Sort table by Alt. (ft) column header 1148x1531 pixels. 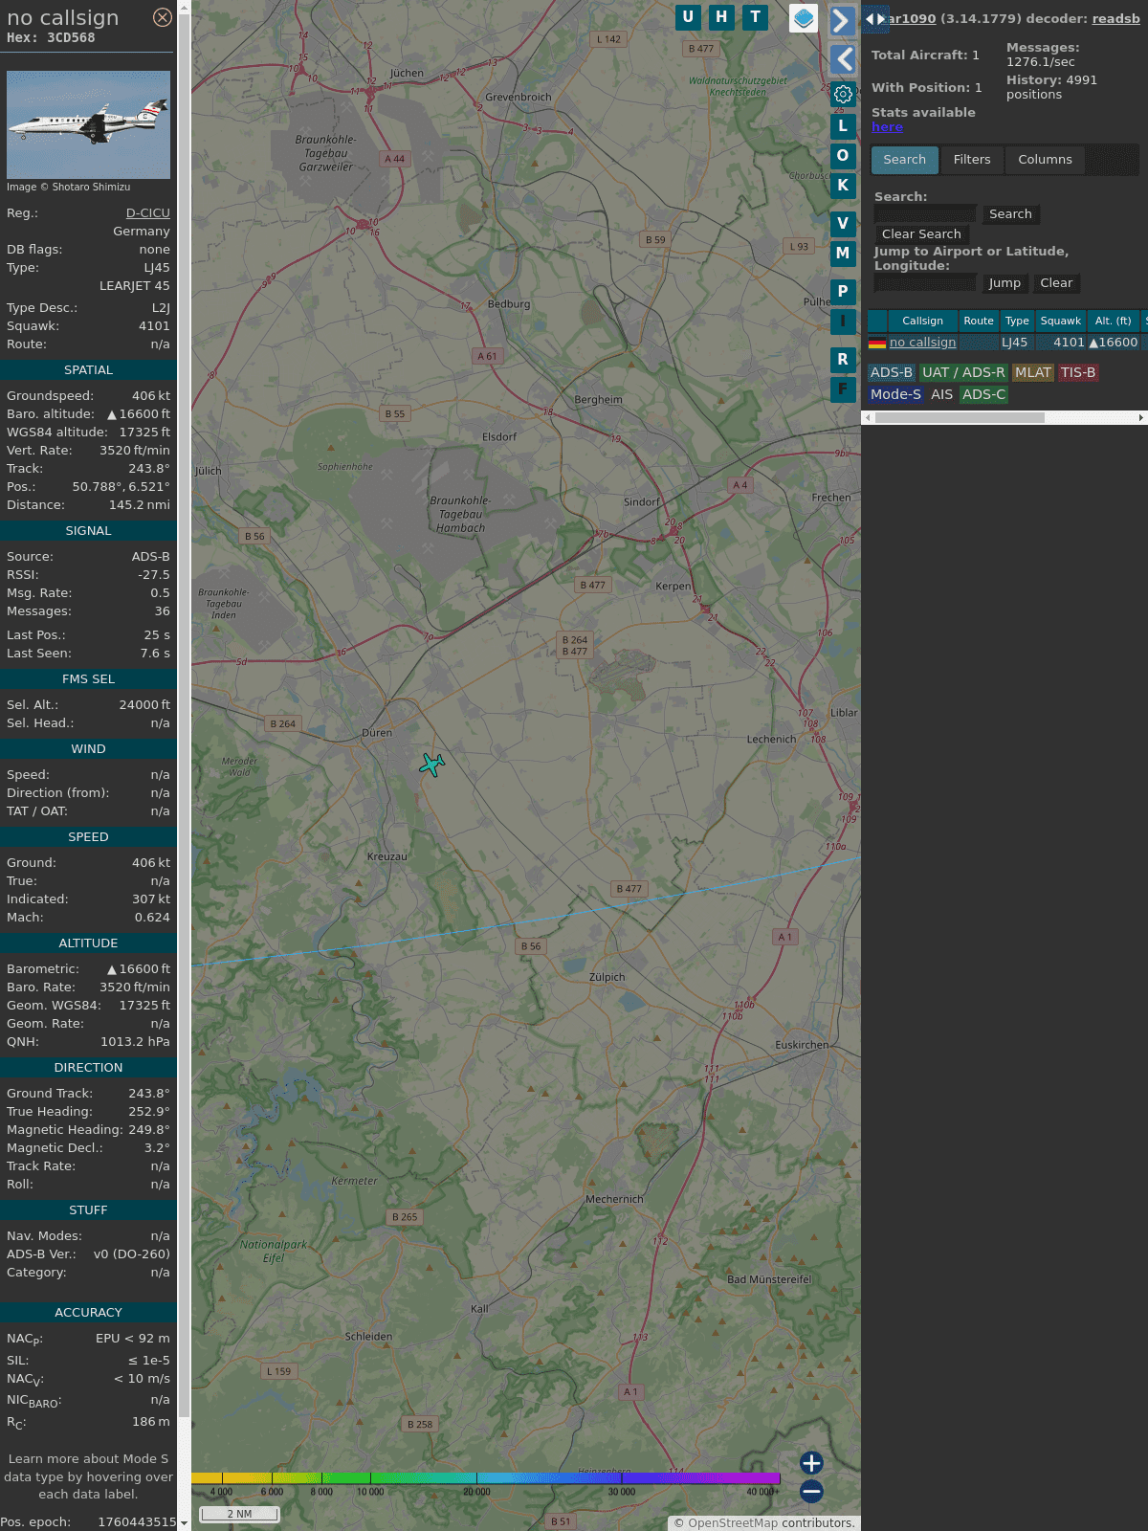coord(1113,322)
